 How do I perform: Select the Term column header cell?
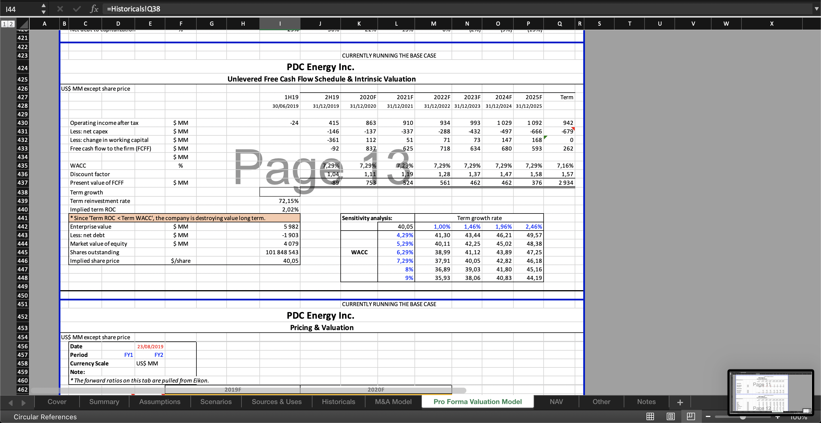pos(560,97)
